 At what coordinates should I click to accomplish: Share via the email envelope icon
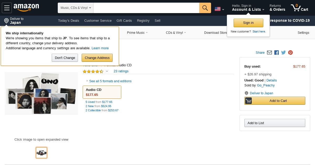coord(269,52)
